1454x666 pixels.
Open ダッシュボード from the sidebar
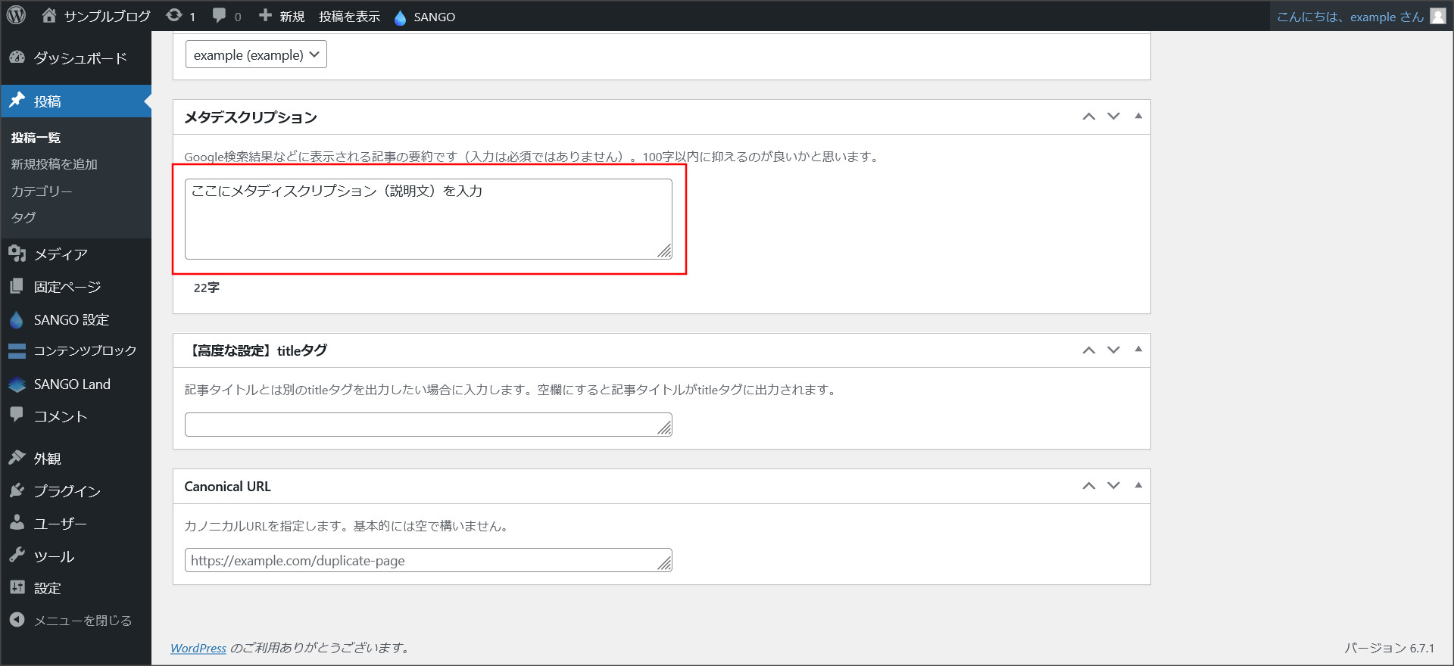click(x=80, y=58)
